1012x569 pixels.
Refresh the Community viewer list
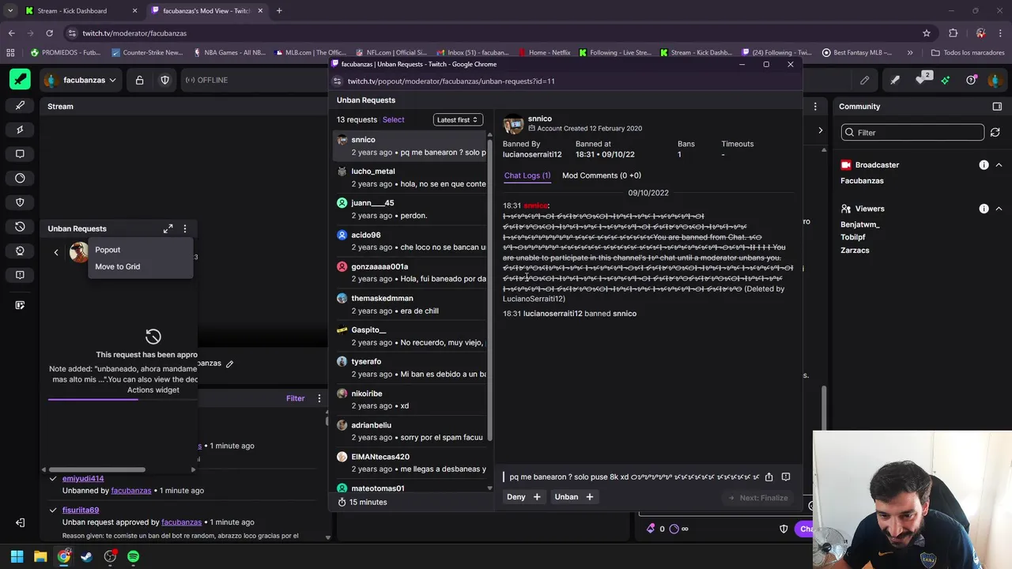tap(995, 133)
